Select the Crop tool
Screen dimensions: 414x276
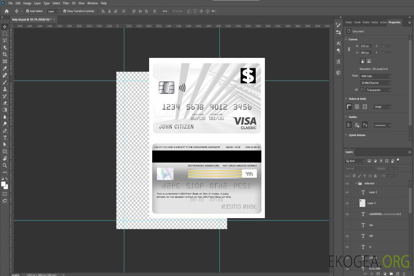coord(5,54)
